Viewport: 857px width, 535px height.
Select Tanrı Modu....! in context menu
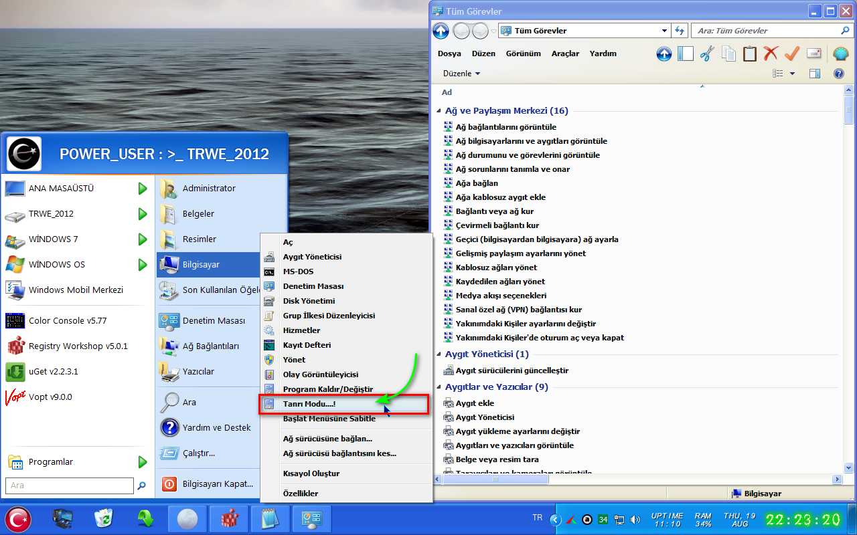point(345,404)
